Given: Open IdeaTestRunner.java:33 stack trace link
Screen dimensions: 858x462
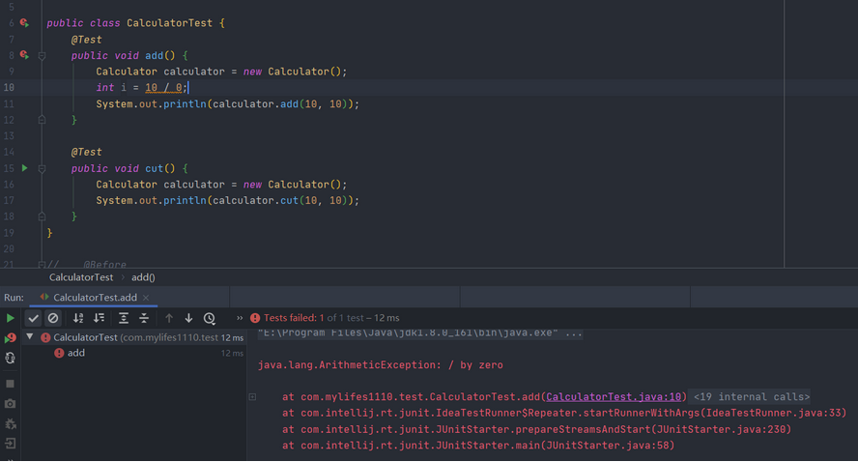Looking at the screenshot, I should [x=773, y=414].
